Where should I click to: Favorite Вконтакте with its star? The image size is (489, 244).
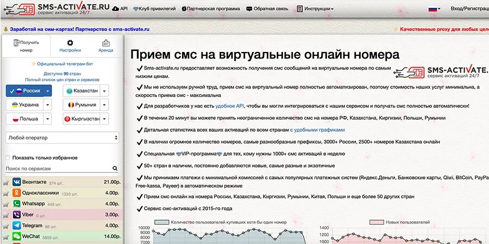tap(5, 182)
